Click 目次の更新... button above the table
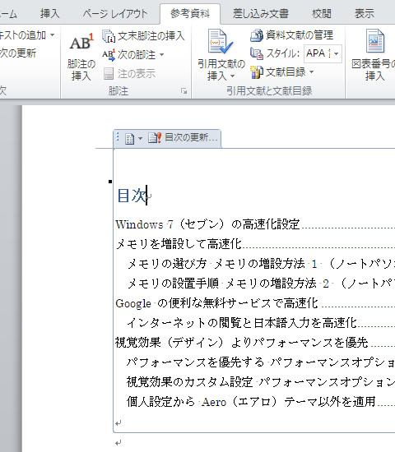 pos(183,138)
